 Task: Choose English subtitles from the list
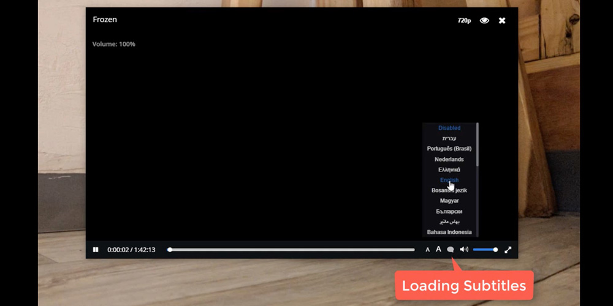(x=449, y=180)
